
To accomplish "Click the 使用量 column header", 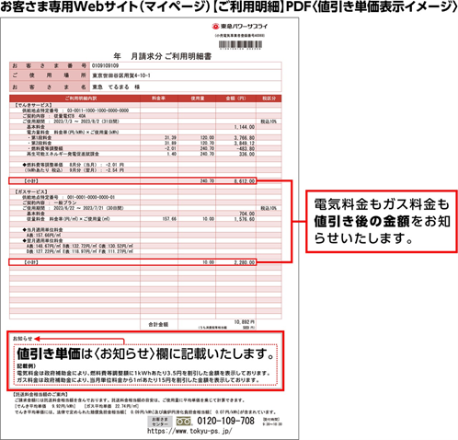I will [197, 98].
